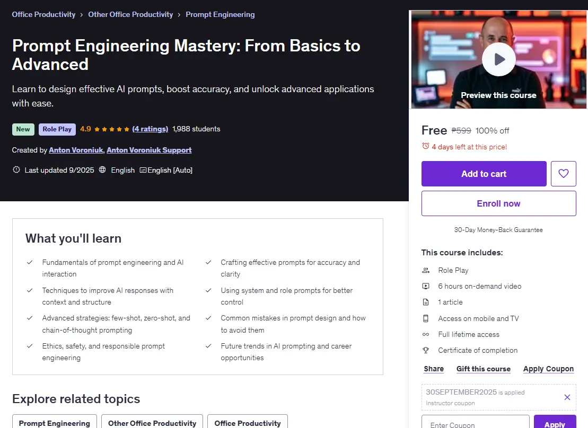The width and height of the screenshot is (588, 428).
Task: Click the checkmark beside Common mistakes item
Action: pos(208,318)
